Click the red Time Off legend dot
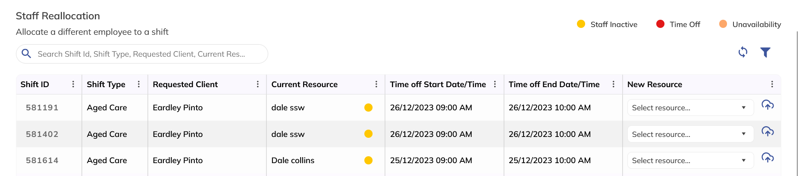Image resolution: width=799 pixels, height=176 pixels. [x=660, y=24]
